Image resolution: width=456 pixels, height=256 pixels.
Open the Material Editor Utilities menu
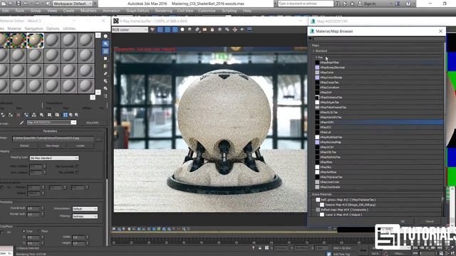coord(69,28)
